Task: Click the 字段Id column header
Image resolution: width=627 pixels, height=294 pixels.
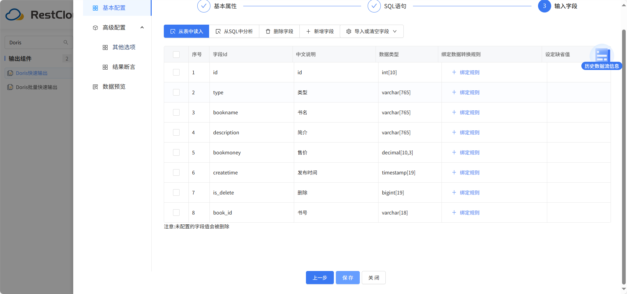Action: point(251,54)
